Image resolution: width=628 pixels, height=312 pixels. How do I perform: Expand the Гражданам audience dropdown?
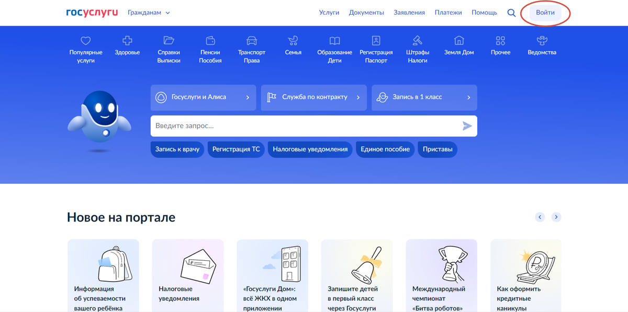149,13
